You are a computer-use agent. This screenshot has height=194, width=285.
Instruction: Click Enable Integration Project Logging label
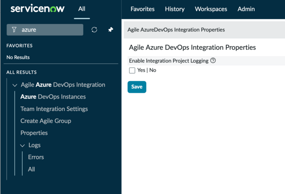(169, 61)
